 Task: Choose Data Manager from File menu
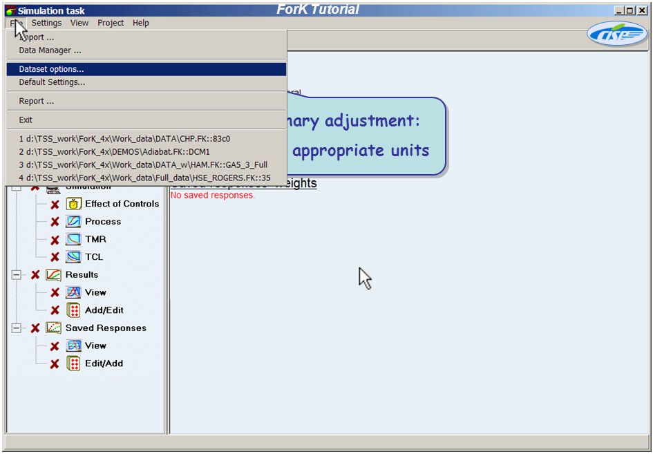click(x=146, y=50)
